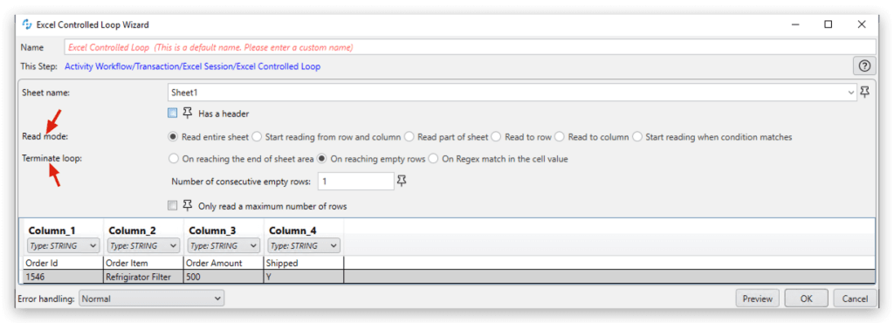Close the wizard window

(862, 24)
